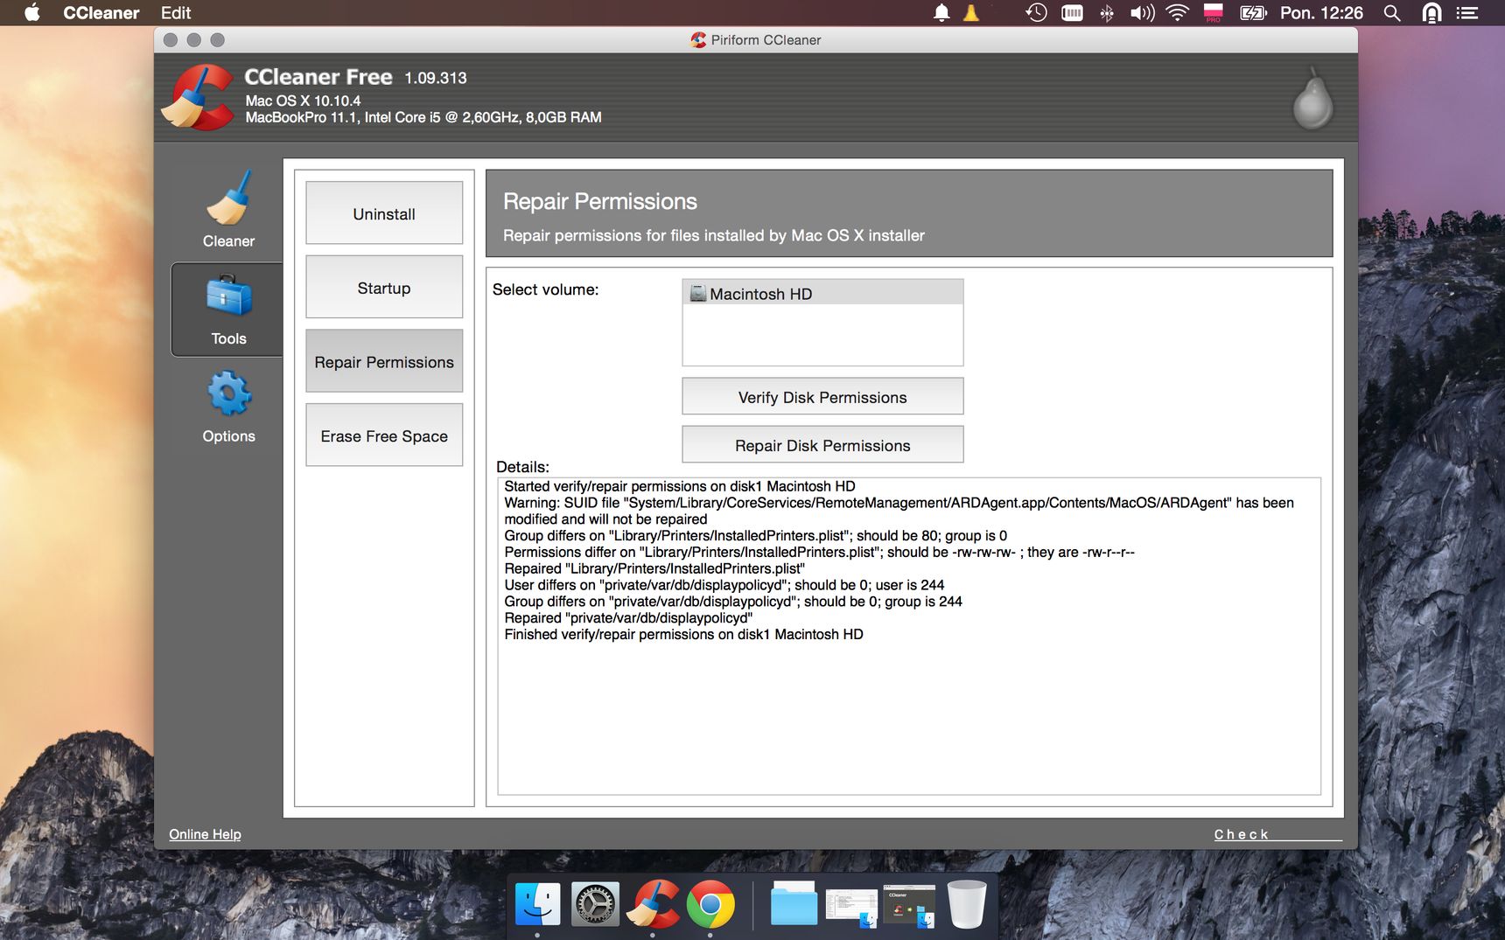Open the Apple menu
The height and width of the screenshot is (940, 1505).
[x=31, y=12]
